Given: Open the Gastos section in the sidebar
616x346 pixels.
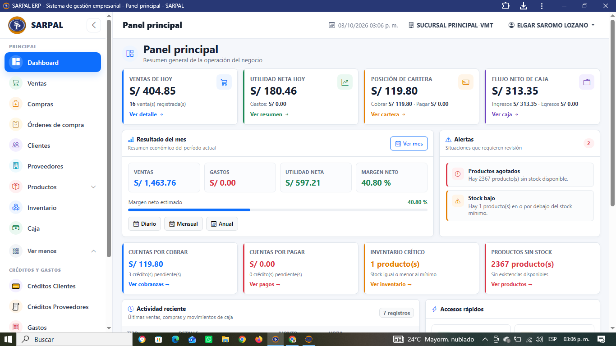Looking at the screenshot, I should pos(53,327).
